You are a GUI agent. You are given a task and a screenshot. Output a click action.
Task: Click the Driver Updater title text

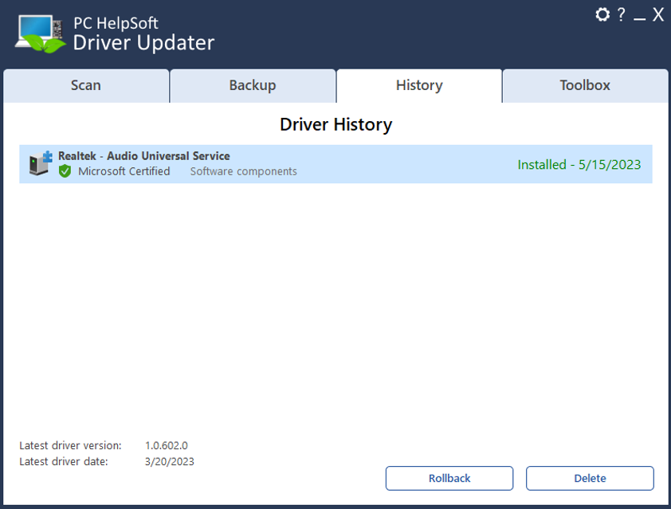[x=143, y=43]
